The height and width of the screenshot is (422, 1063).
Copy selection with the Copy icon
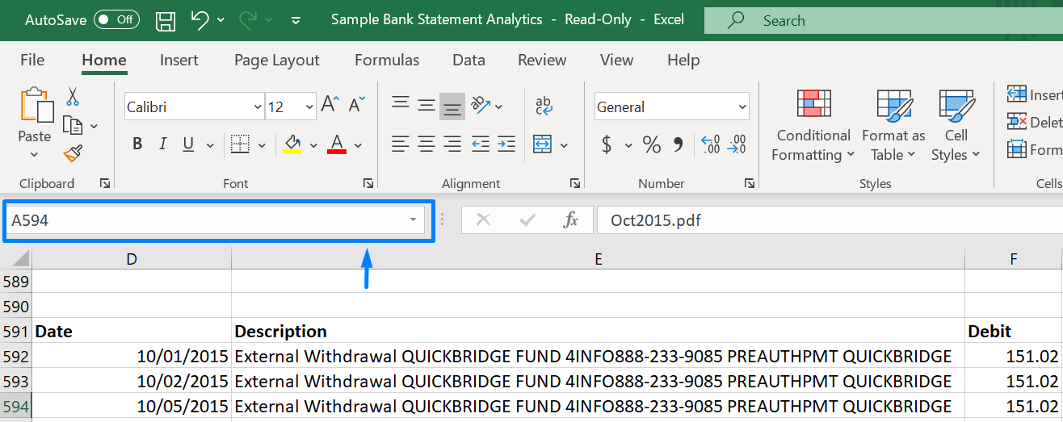[x=74, y=125]
